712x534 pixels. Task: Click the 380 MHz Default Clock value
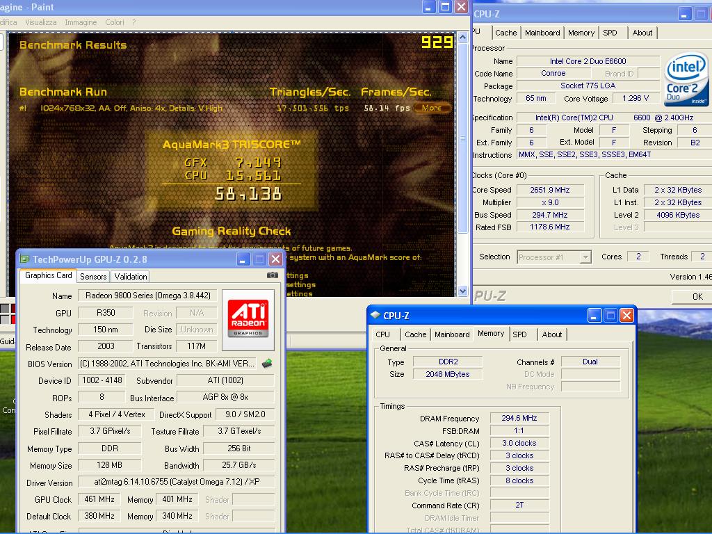(99, 516)
